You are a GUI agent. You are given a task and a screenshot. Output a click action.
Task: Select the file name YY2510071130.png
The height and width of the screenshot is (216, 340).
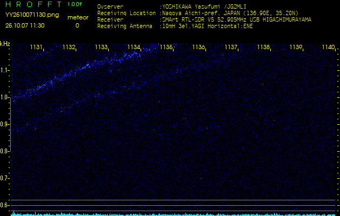click(32, 15)
